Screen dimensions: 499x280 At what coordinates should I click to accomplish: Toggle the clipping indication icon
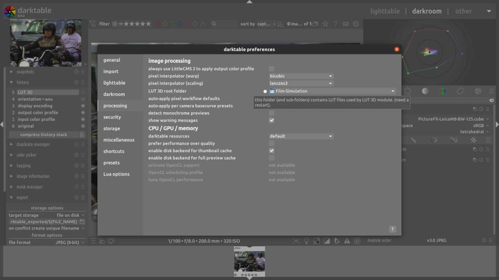327,241
